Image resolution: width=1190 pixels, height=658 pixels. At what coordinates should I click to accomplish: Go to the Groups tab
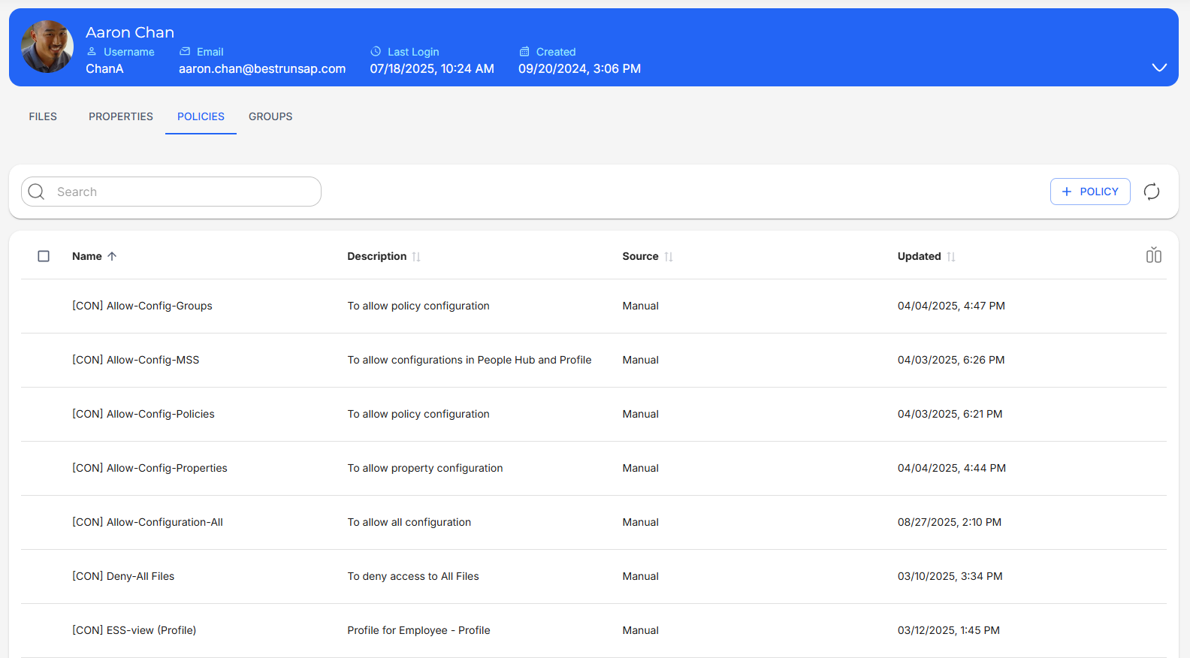[x=270, y=116]
